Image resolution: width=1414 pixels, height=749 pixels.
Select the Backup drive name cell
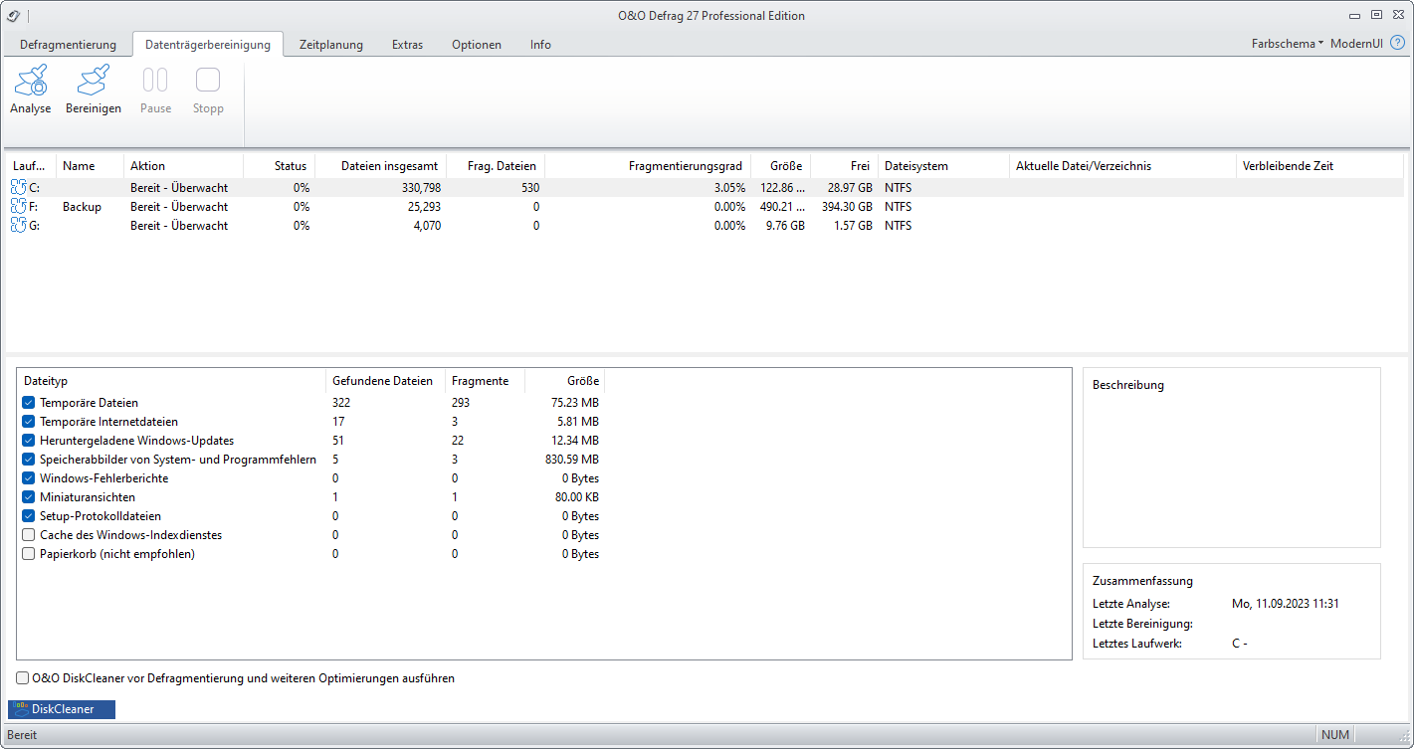point(82,206)
